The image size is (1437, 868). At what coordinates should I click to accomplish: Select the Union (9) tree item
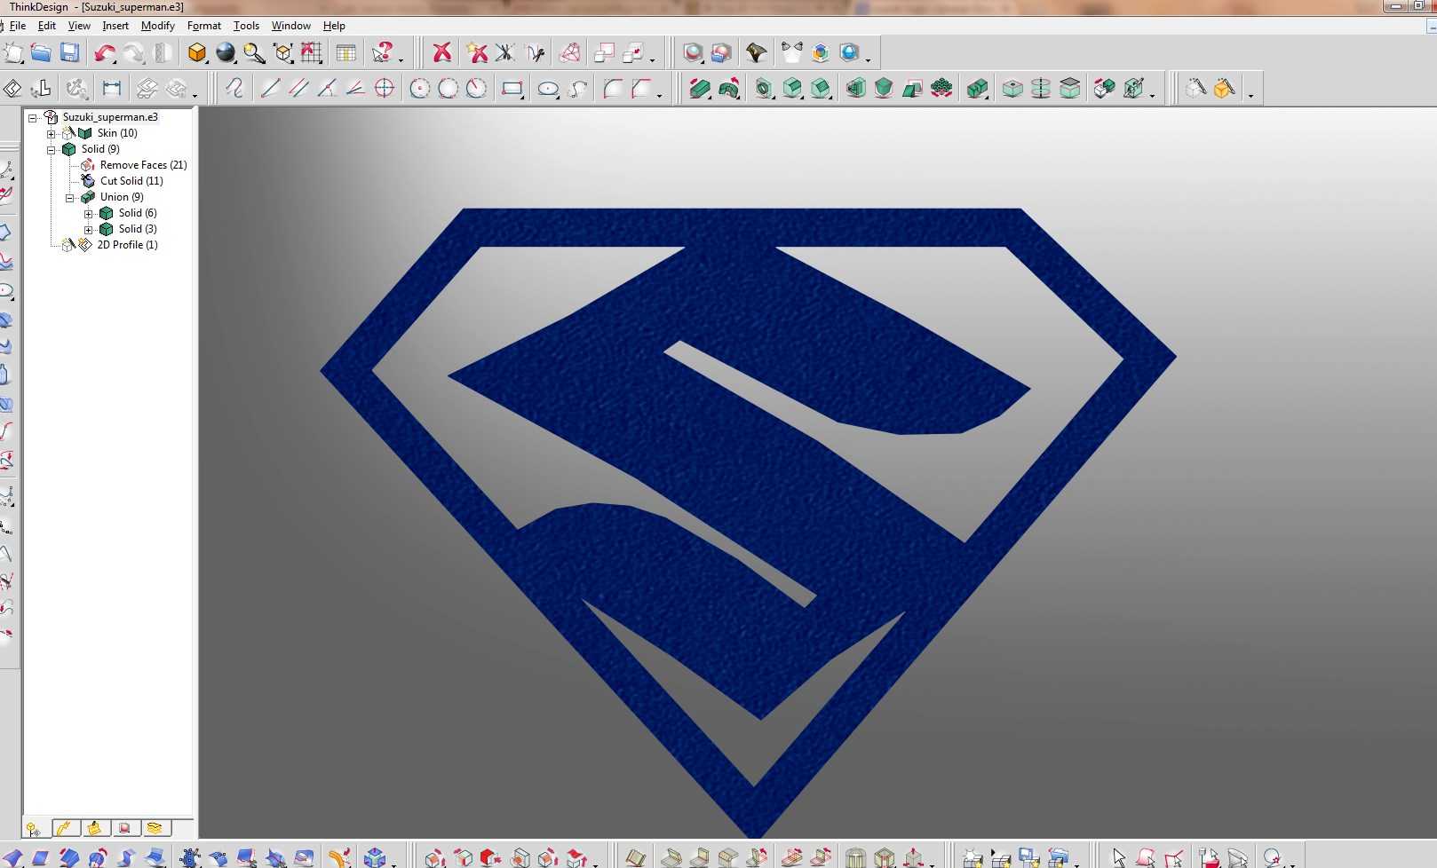pyautogui.click(x=122, y=197)
